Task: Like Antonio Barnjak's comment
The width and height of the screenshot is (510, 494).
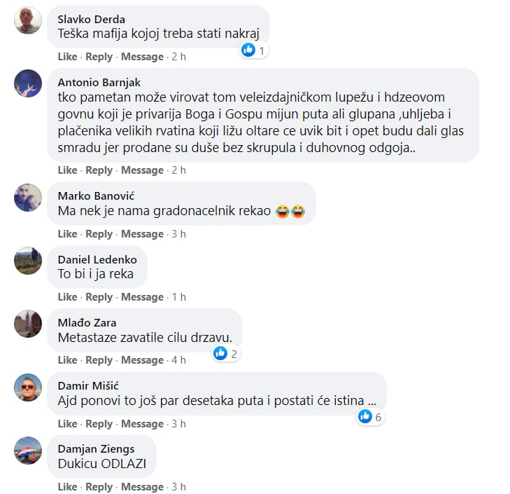Action: point(67,170)
